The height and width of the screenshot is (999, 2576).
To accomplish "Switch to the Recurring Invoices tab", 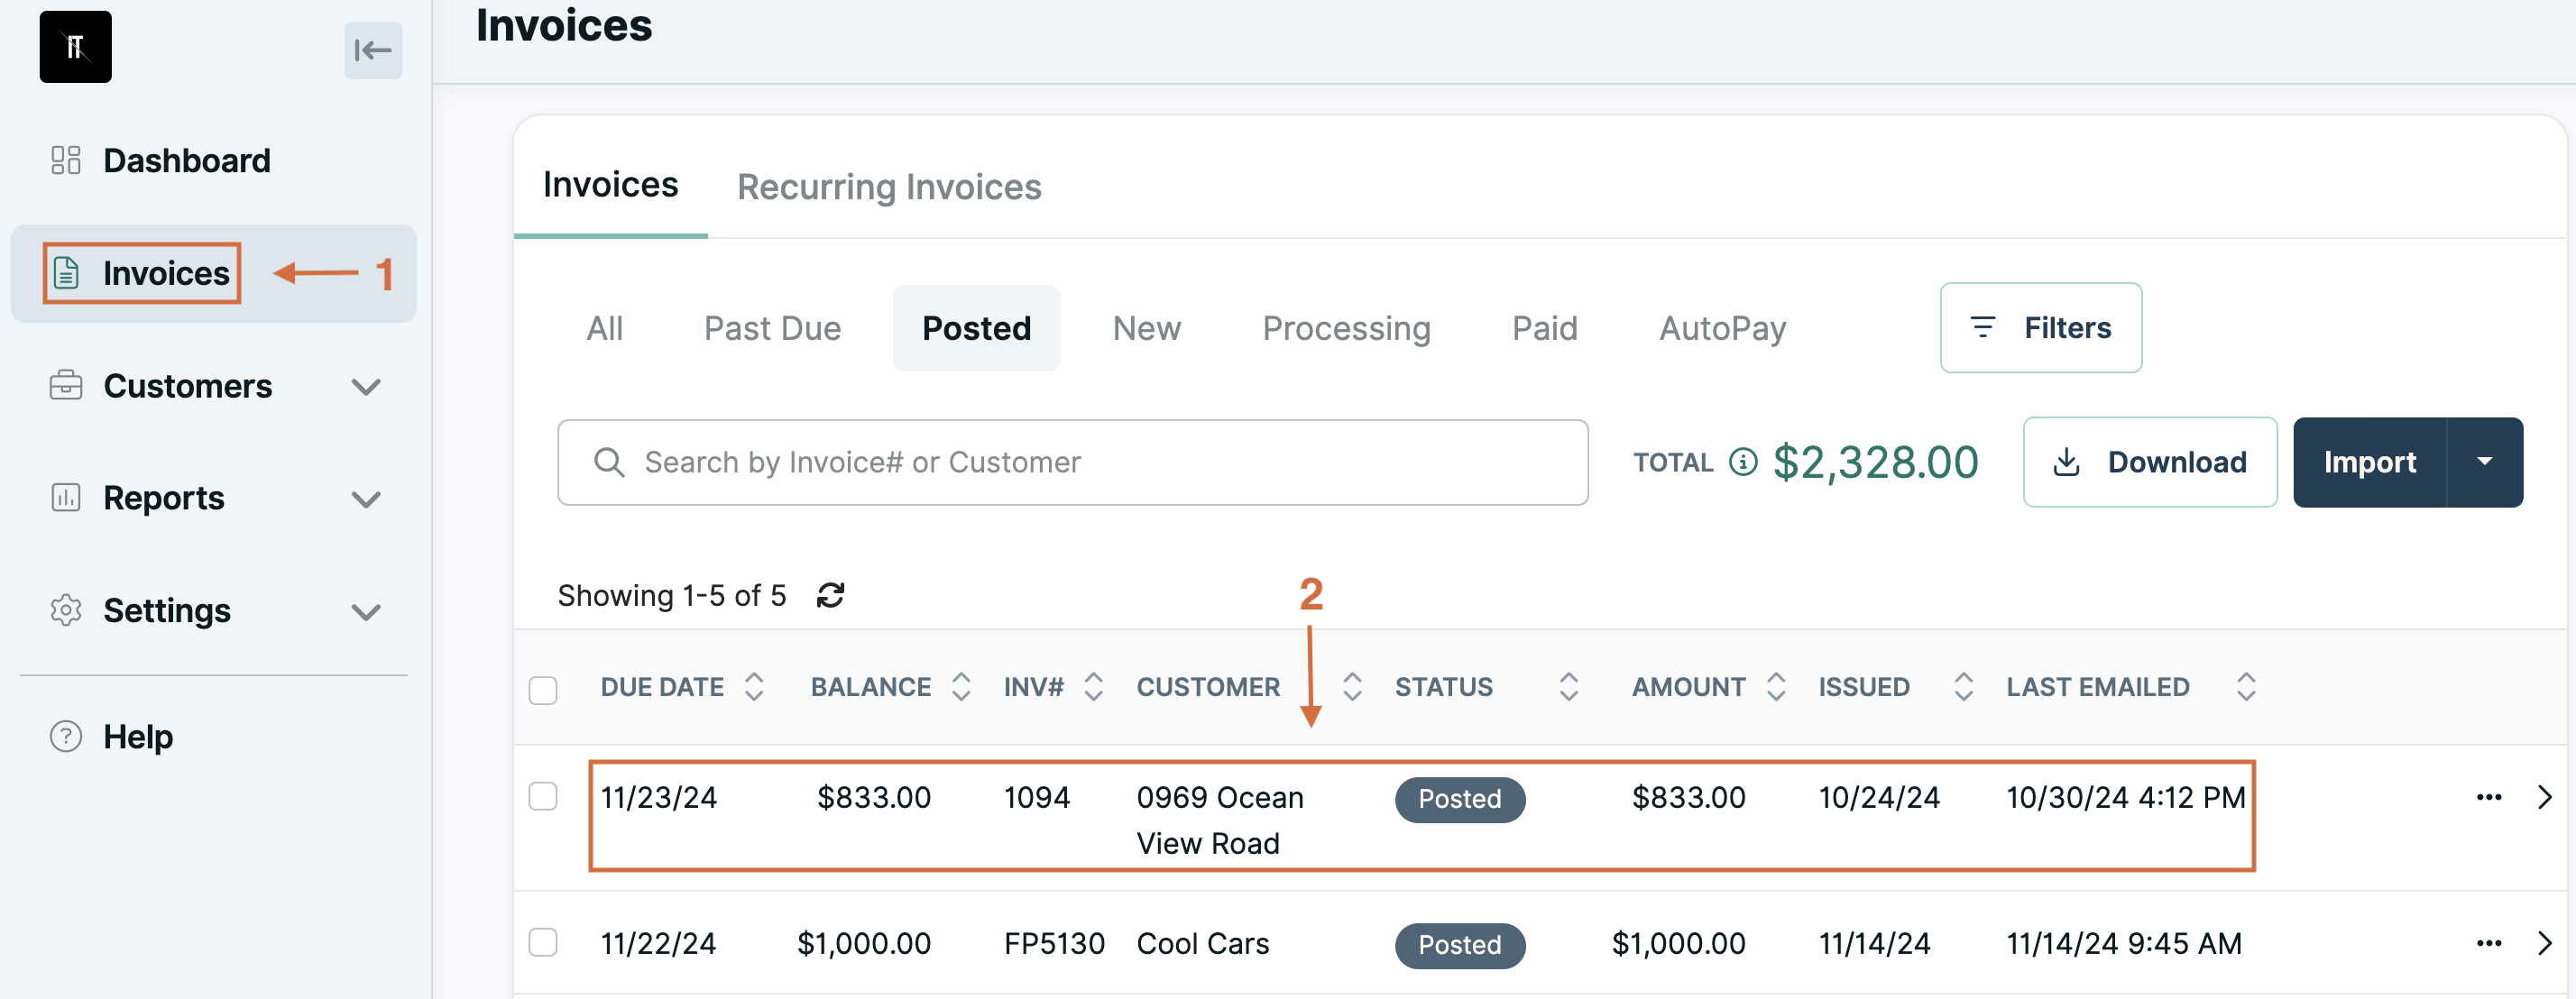I will [889, 187].
